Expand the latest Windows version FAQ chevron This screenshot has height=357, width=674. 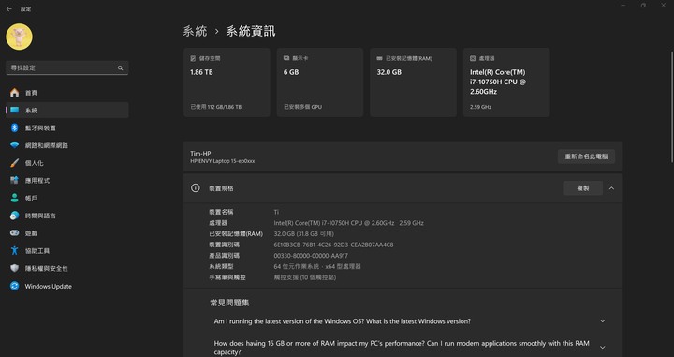(x=603, y=321)
